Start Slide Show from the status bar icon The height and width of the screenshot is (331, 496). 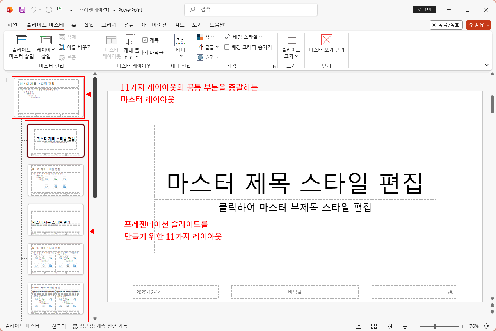404,326
